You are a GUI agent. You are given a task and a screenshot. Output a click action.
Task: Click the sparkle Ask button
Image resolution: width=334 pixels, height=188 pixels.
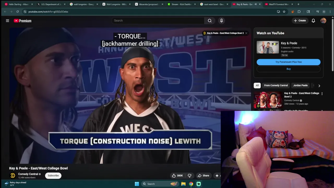pos(217,176)
